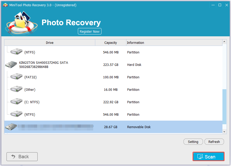Click the Removable Disk information text
231x166 pixels.
[139, 127]
